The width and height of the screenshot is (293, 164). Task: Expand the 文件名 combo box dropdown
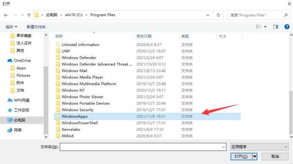[x=224, y=147]
